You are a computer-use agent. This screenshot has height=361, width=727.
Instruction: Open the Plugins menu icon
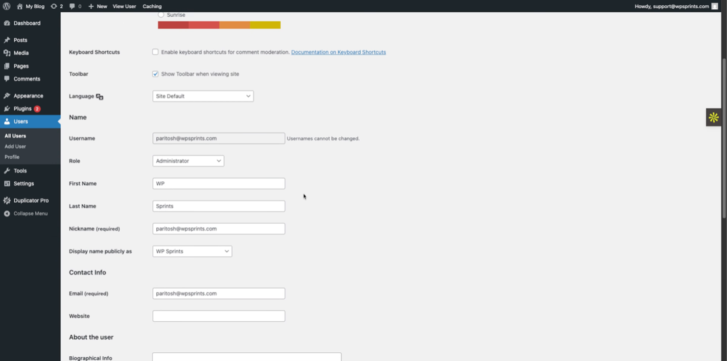click(7, 109)
